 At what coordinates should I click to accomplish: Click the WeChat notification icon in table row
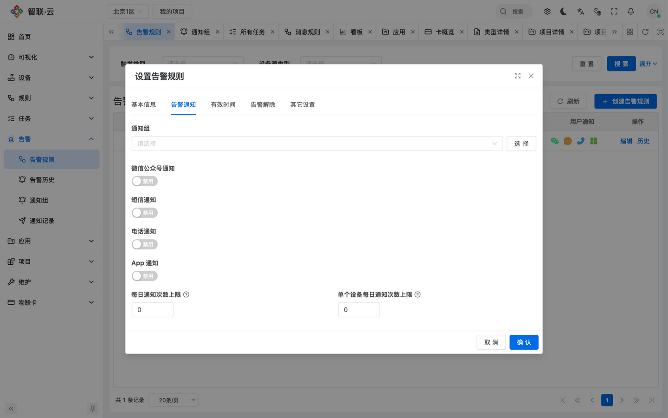555,141
